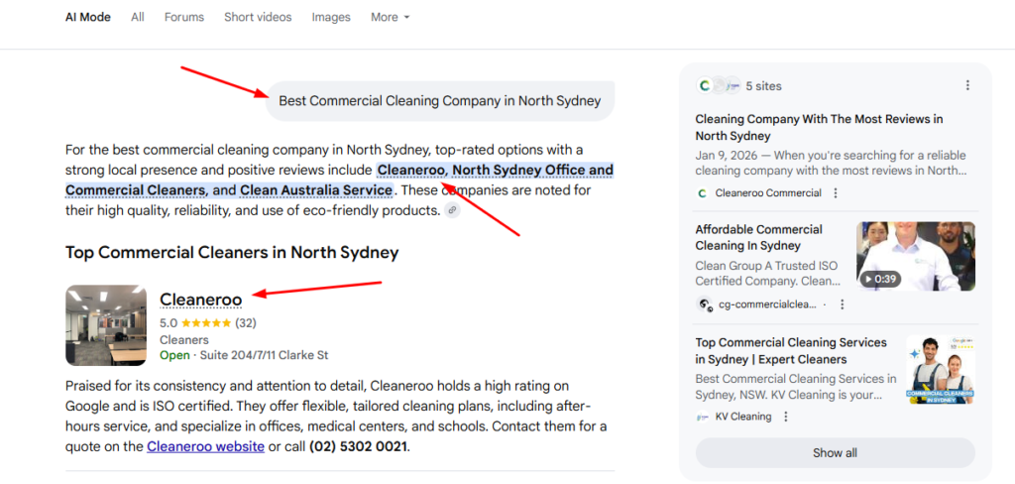Click the site favicons beside 5 sites
This screenshot has width=1015, height=484.
tap(719, 86)
